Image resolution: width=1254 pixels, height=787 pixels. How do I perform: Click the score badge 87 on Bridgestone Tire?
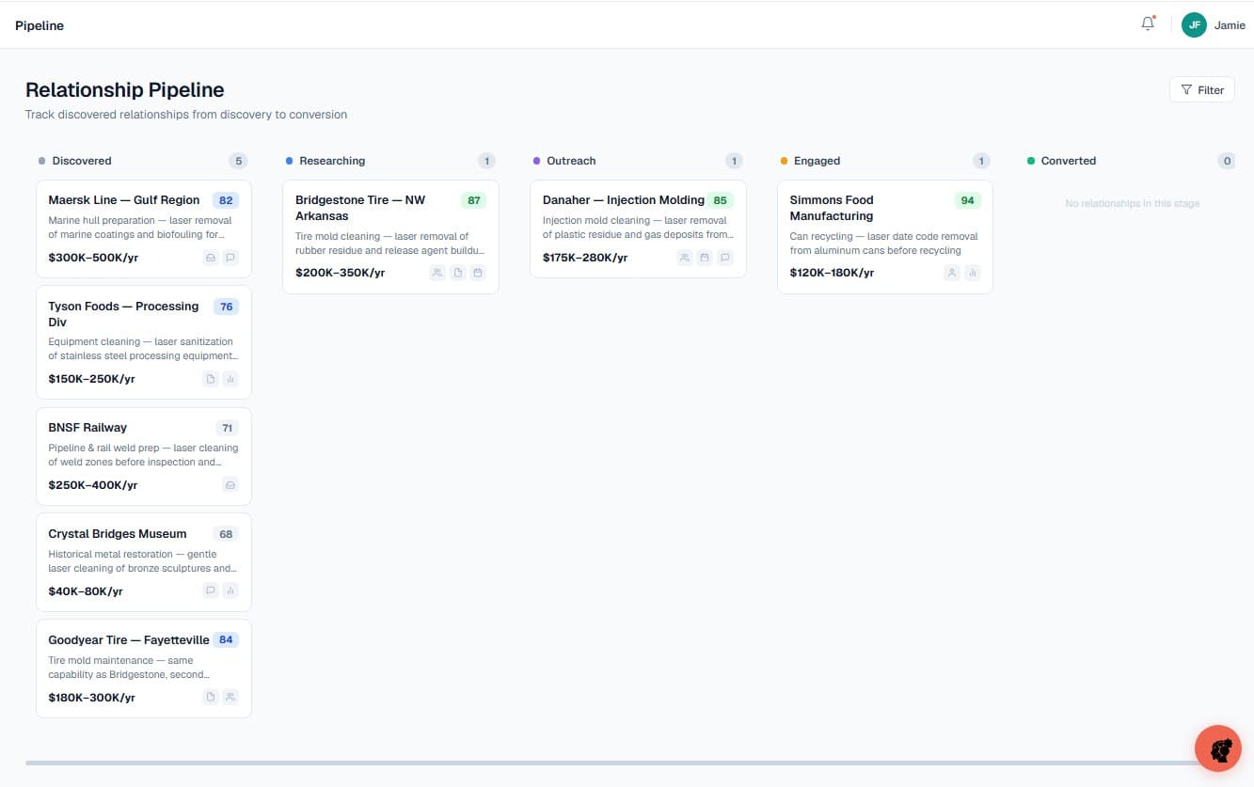474,200
